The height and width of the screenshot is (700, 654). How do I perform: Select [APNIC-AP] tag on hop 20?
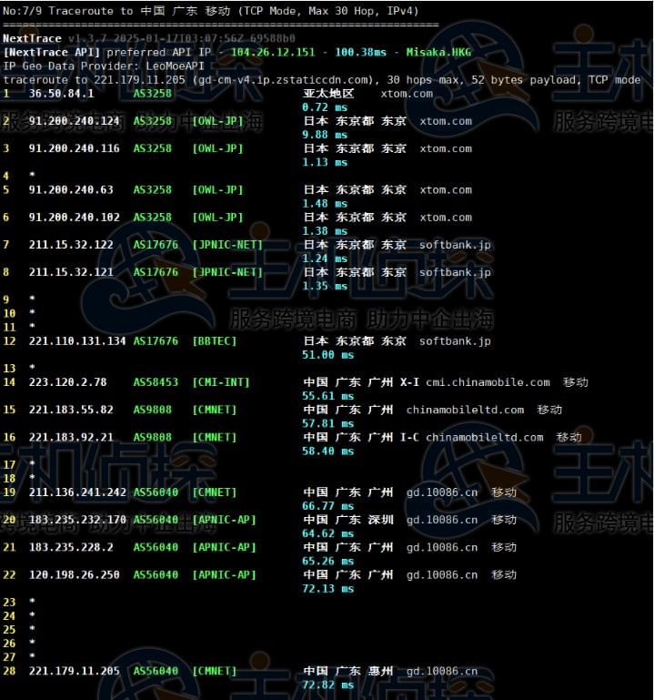click(x=224, y=520)
